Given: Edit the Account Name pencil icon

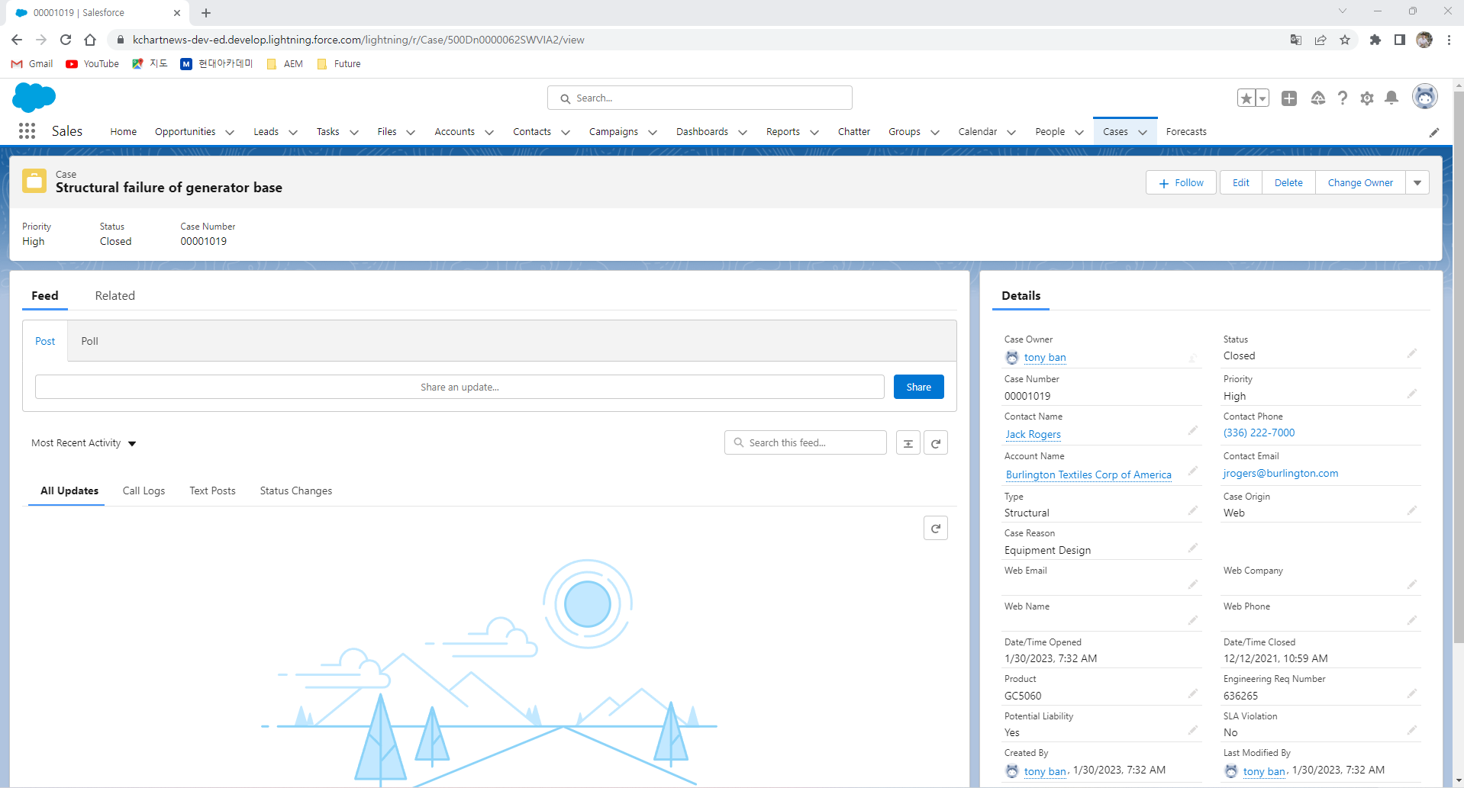Looking at the screenshot, I should (x=1193, y=471).
